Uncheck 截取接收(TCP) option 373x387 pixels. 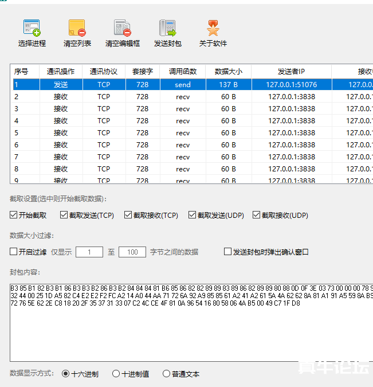click(x=128, y=215)
